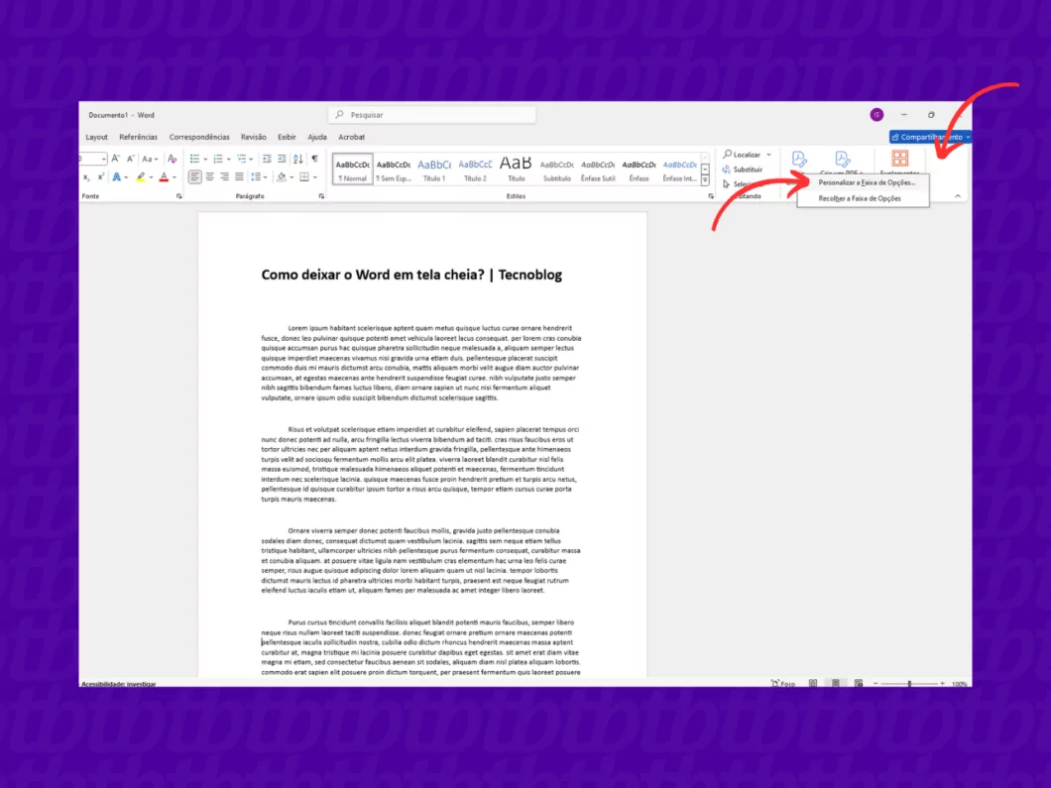The image size is (1051, 788).
Task: Open the Ajuda tab
Action: click(x=317, y=137)
